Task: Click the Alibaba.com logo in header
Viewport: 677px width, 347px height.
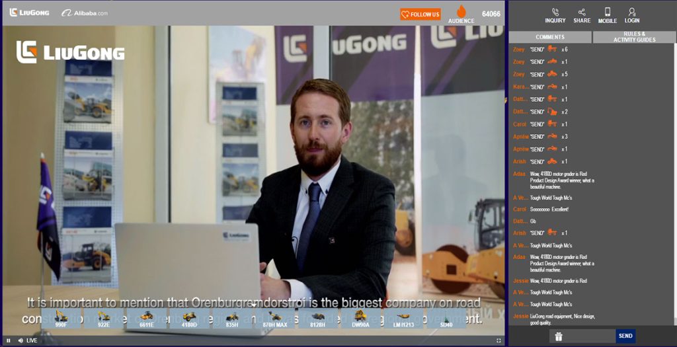Action: click(84, 13)
